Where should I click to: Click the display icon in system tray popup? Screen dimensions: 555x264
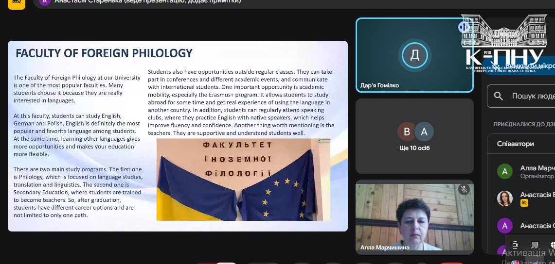[x=535, y=245]
